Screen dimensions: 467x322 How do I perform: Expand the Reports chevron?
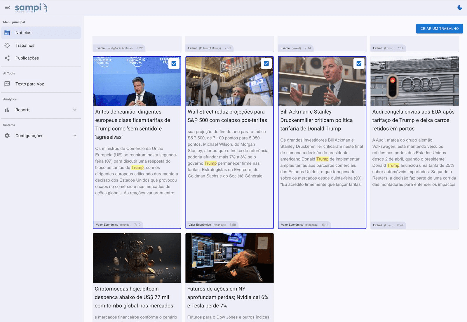click(x=75, y=110)
